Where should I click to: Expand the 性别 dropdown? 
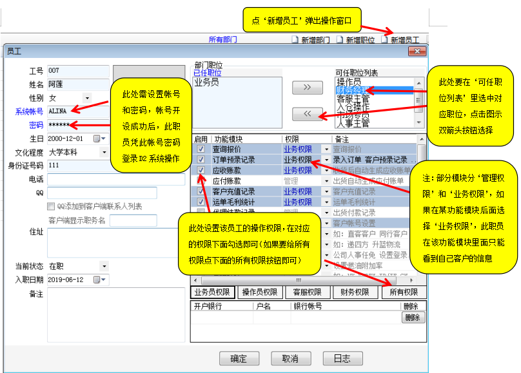coord(87,98)
